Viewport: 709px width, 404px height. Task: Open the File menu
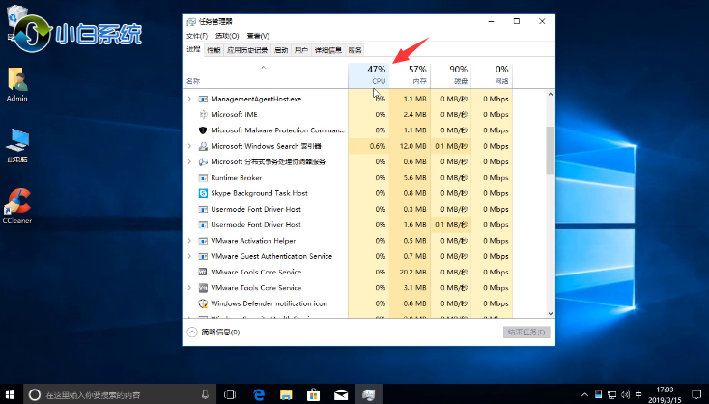pos(197,36)
